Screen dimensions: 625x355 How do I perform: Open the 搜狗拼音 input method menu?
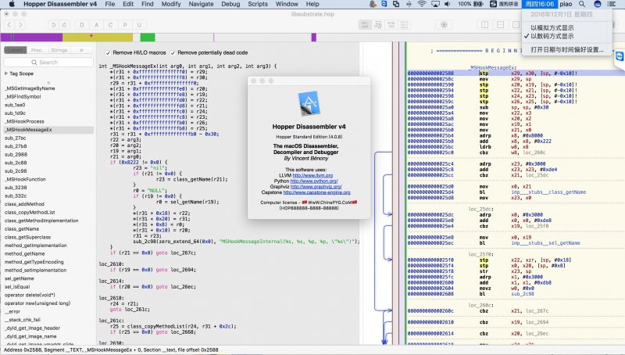504,4
